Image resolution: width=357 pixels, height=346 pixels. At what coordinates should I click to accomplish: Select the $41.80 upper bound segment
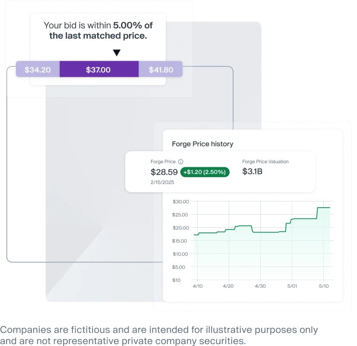[161, 69]
